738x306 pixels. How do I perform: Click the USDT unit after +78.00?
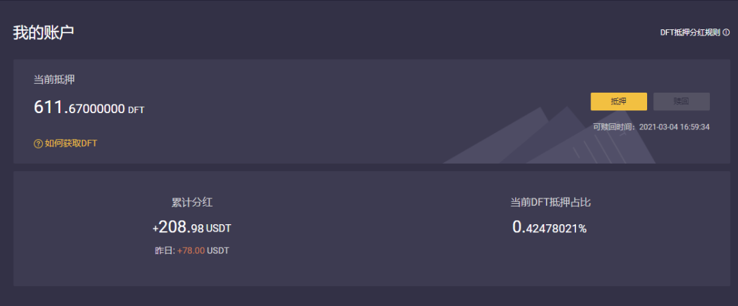coord(219,251)
